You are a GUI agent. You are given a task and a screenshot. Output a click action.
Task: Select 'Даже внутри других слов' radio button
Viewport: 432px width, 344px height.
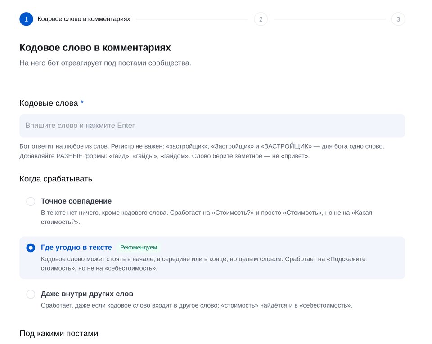[x=31, y=294]
